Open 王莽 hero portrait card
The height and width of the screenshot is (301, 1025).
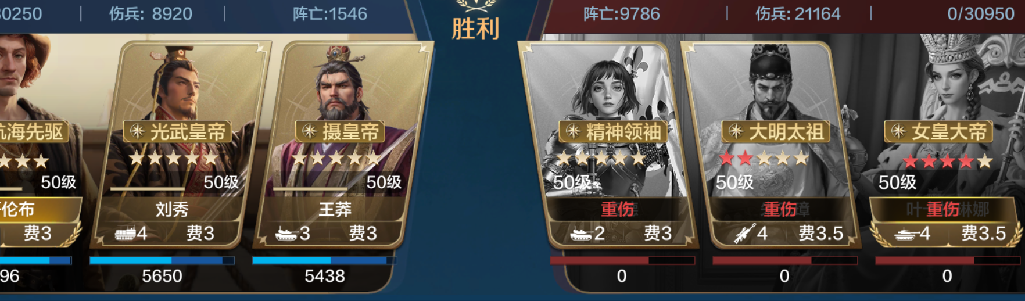[x=343, y=145]
